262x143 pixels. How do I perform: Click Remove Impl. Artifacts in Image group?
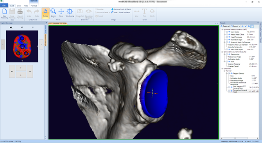121,9
